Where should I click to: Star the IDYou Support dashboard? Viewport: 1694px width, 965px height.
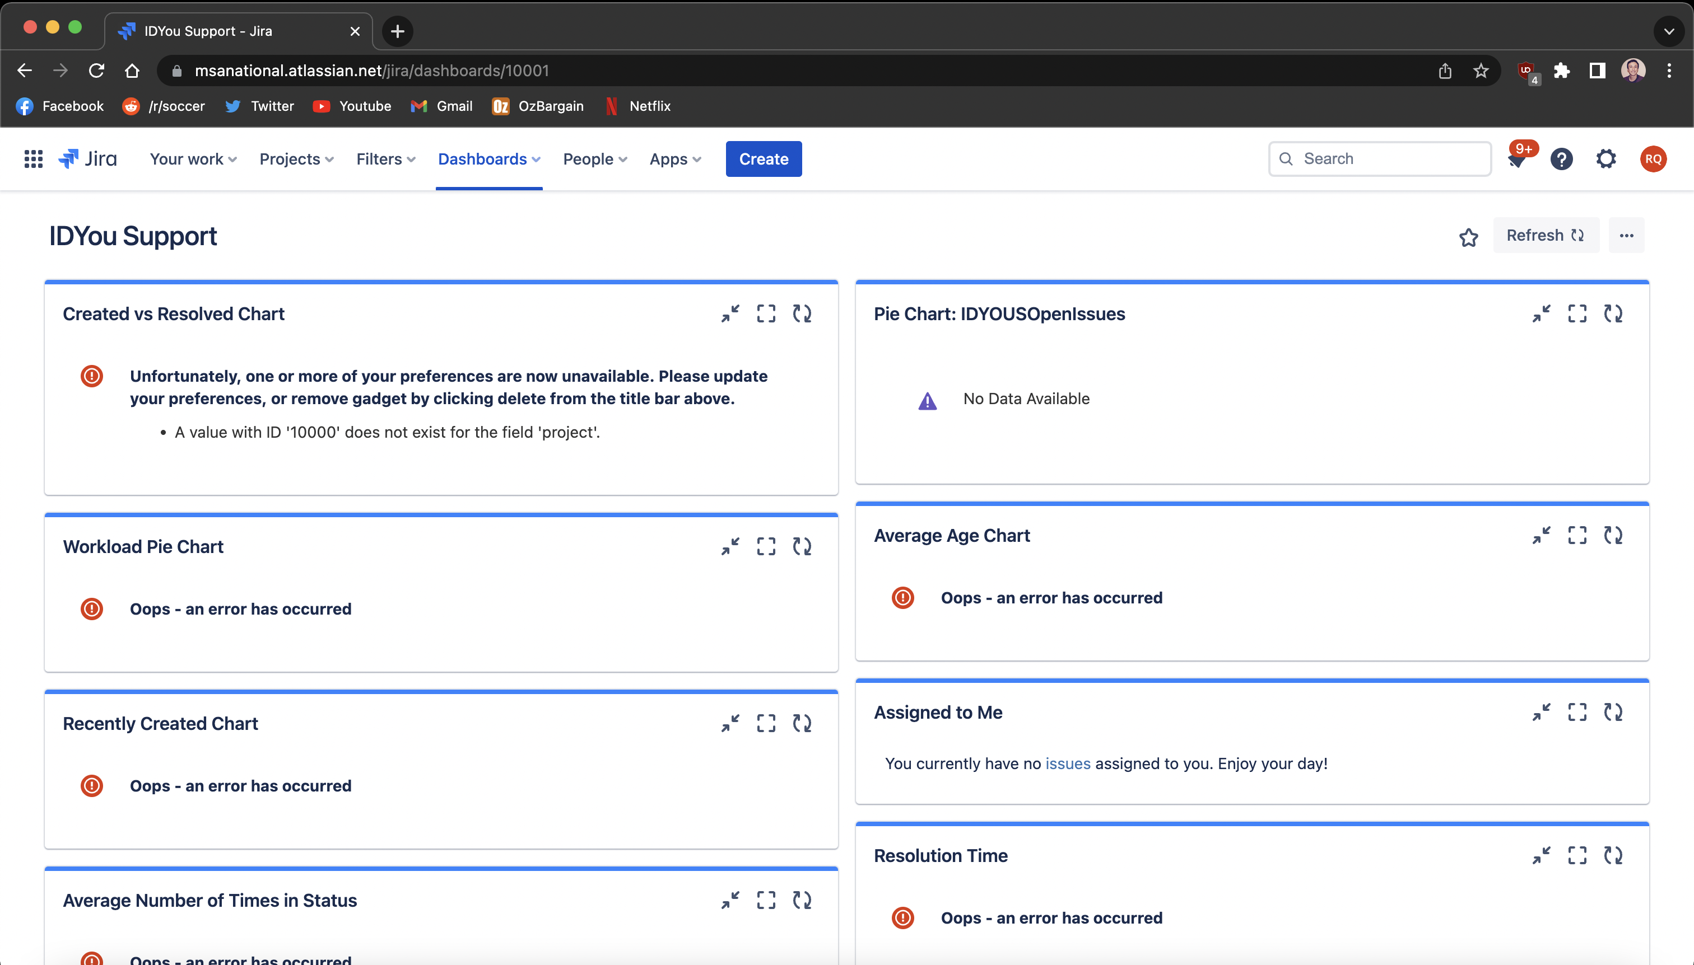click(1468, 237)
